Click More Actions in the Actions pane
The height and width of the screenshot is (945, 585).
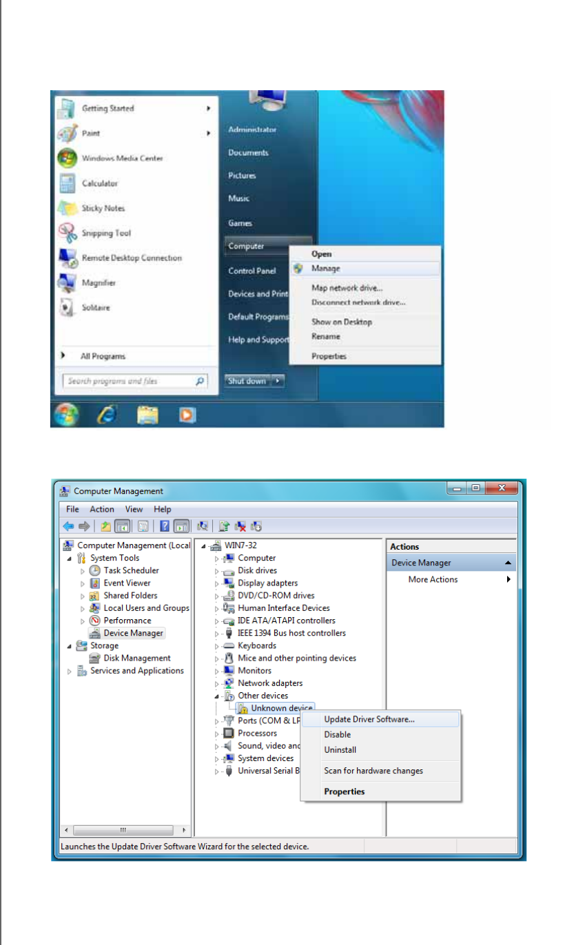point(433,579)
